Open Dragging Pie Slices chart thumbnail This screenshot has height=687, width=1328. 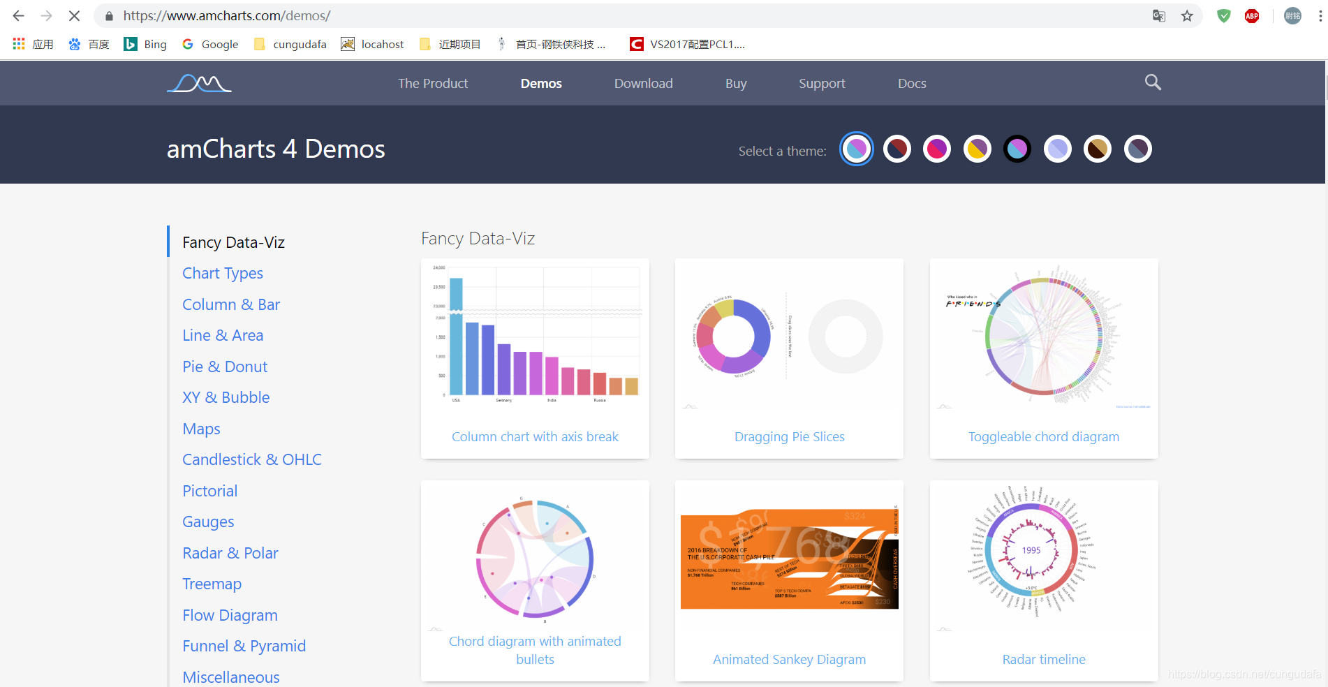[x=789, y=337]
